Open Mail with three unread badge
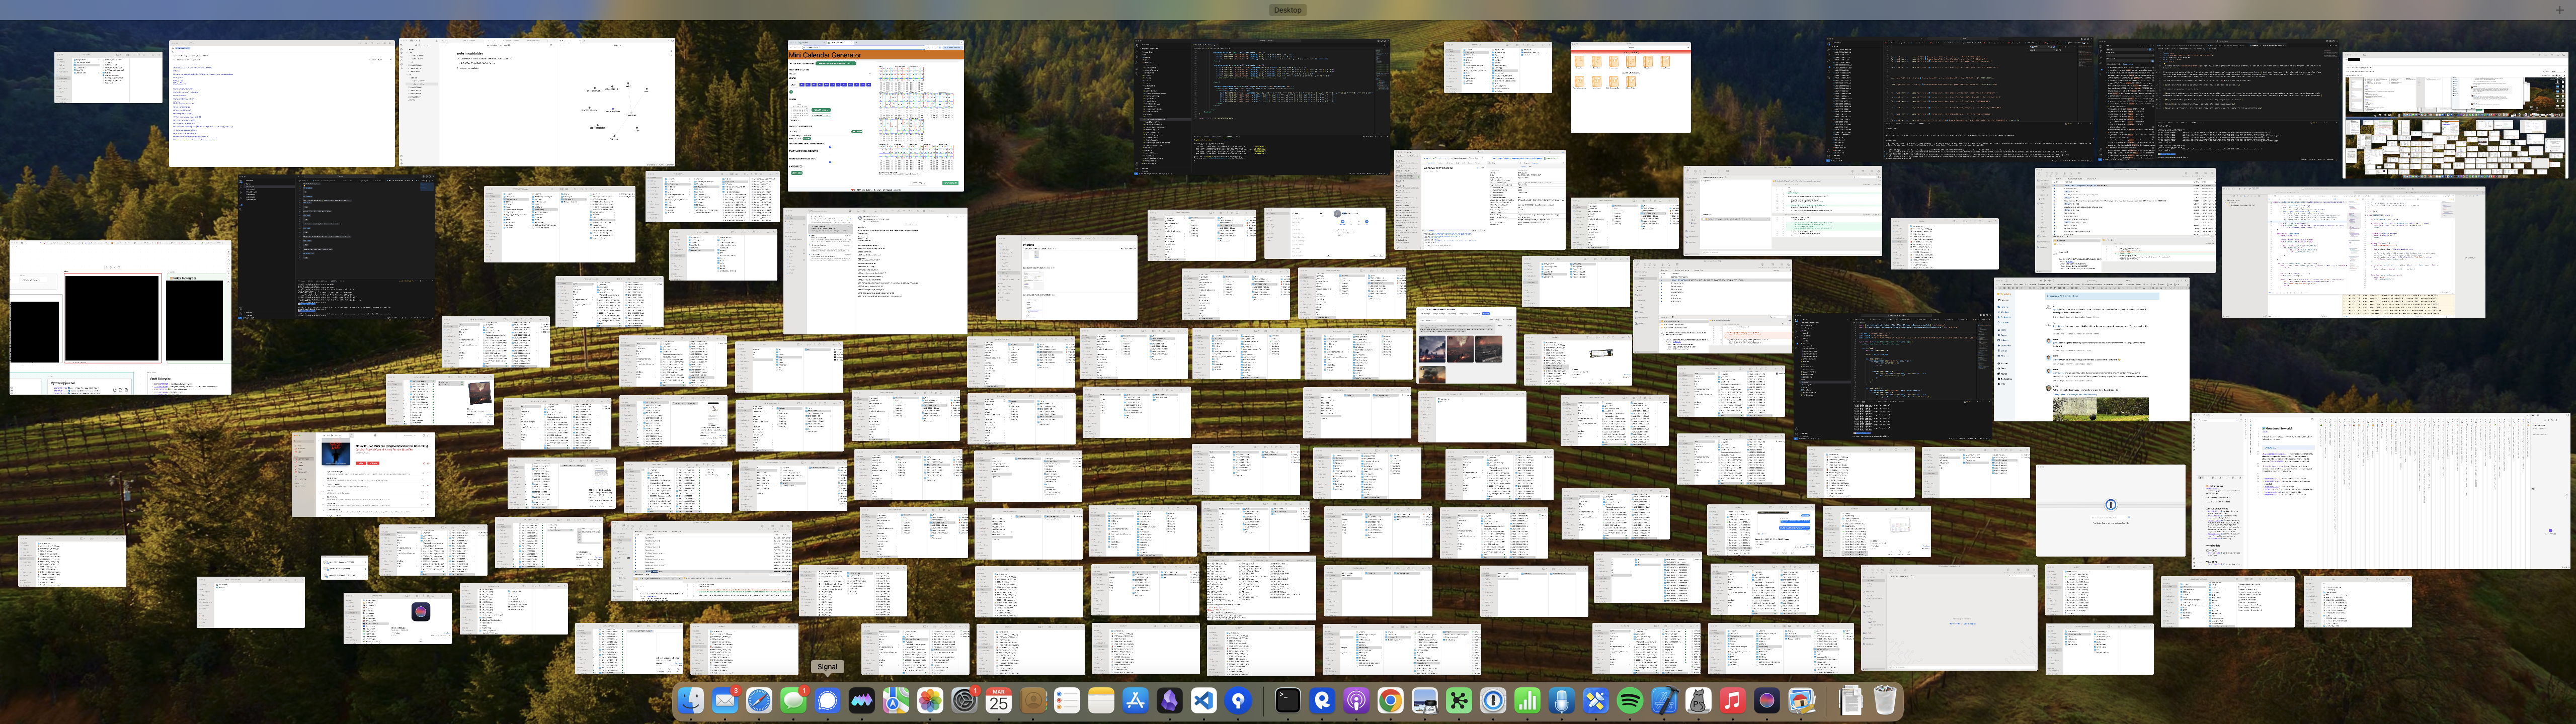2576x724 pixels. coord(725,701)
